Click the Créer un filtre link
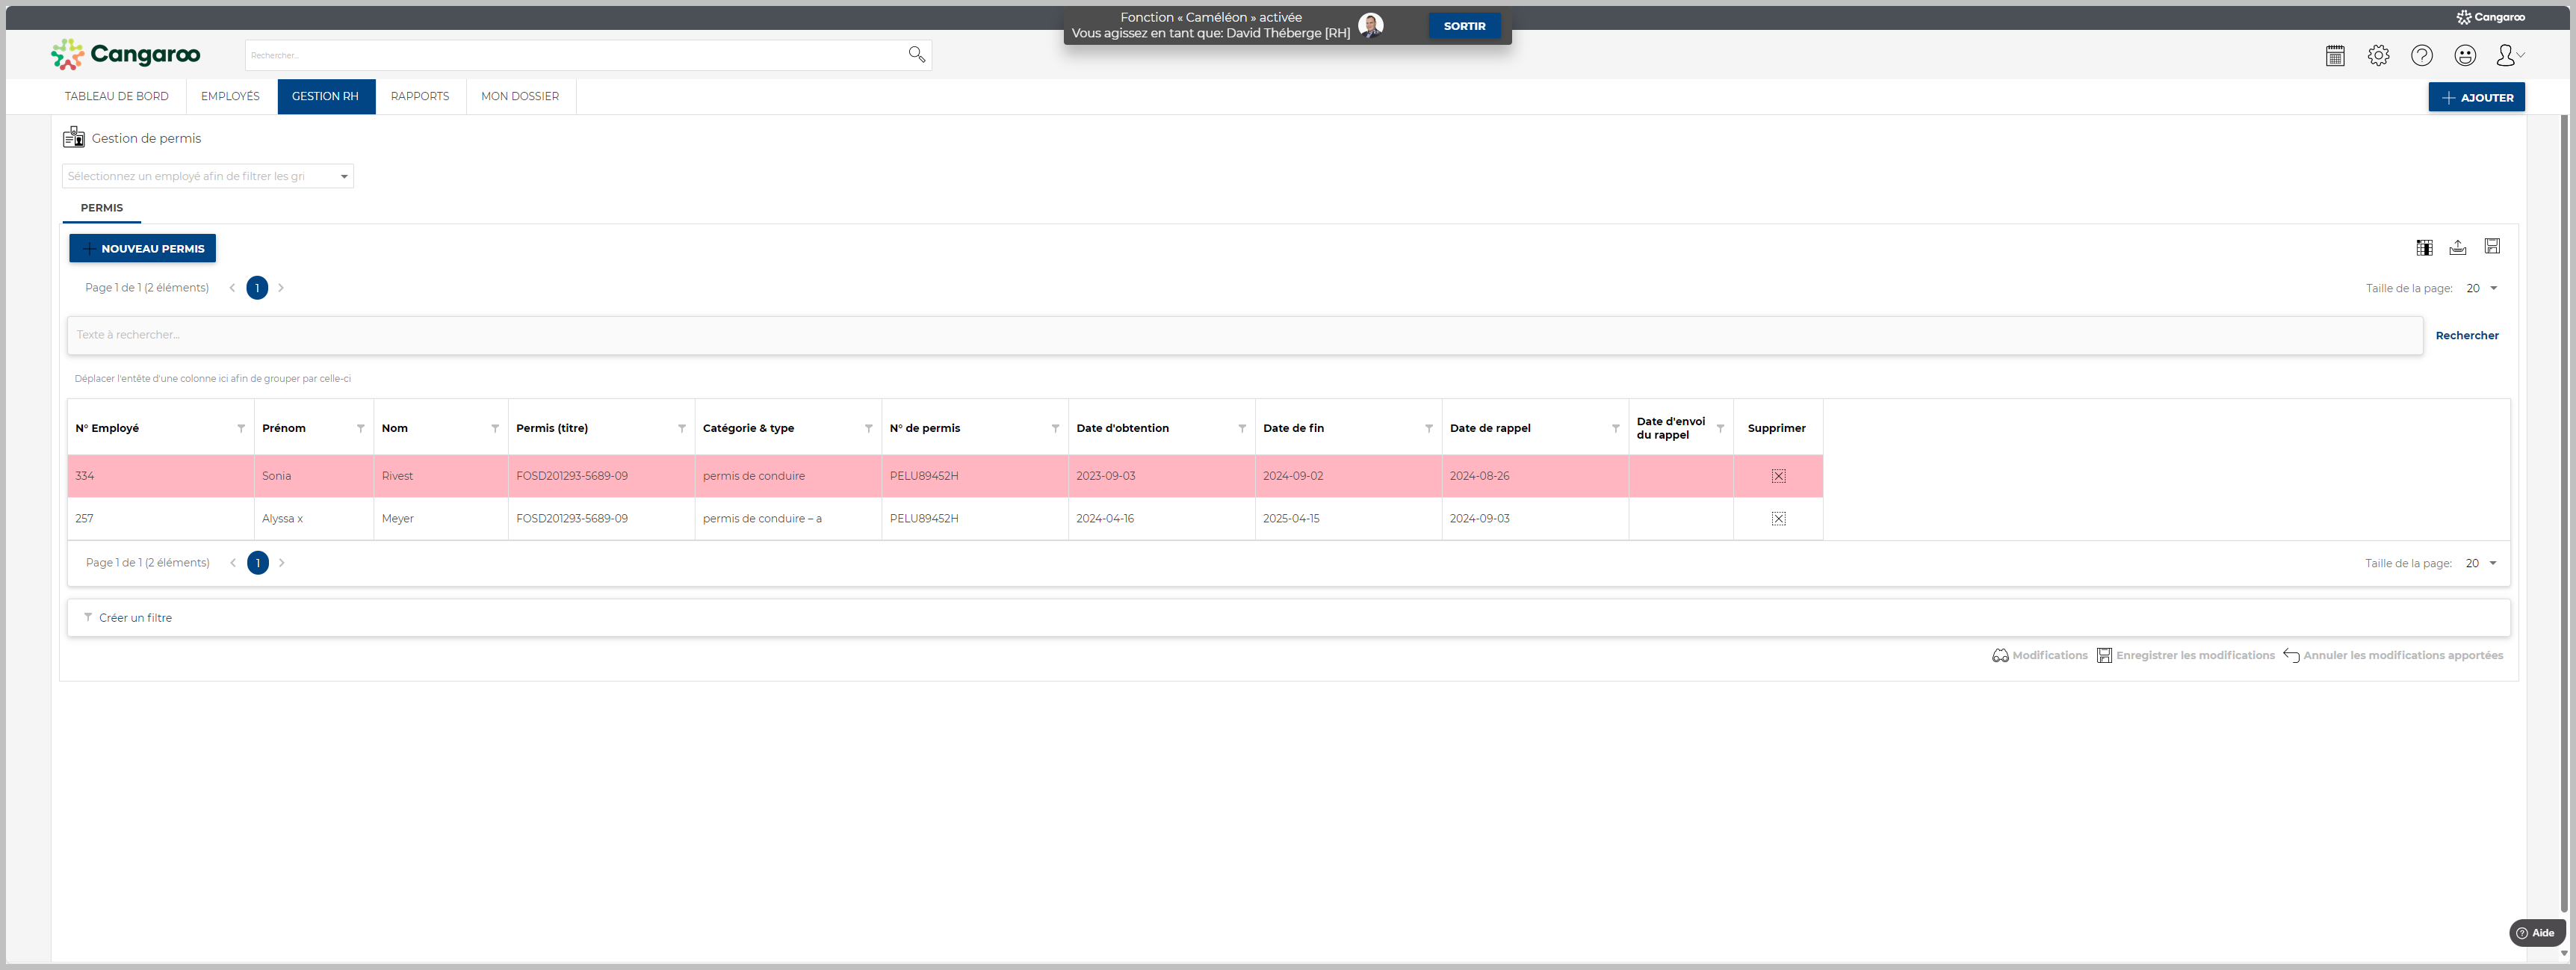The image size is (2576, 970). [x=135, y=618]
